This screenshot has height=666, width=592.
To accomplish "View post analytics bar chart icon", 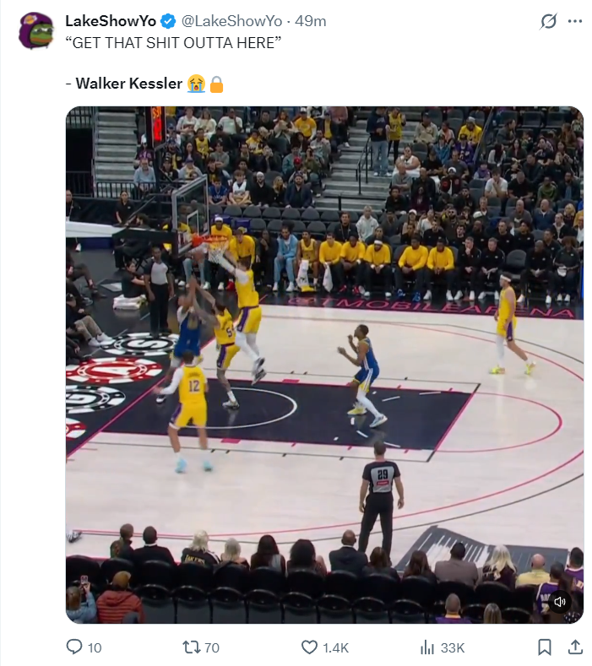I will (427, 647).
